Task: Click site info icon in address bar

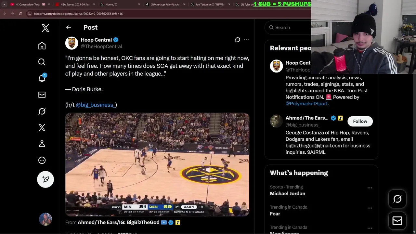Action: tap(30, 14)
